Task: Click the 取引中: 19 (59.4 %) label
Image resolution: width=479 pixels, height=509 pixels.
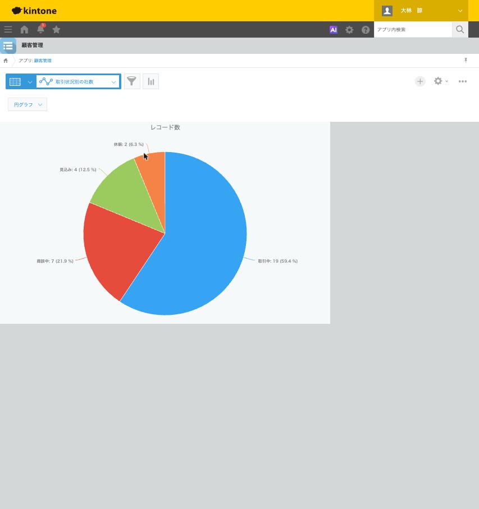Action: tap(277, 261)
